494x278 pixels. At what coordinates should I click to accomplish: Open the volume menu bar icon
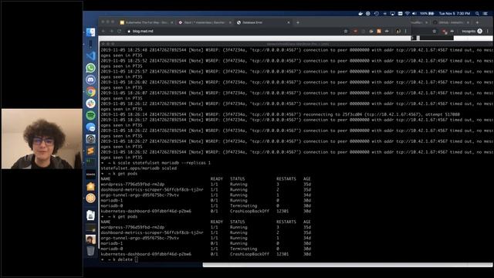coord(414,14)
